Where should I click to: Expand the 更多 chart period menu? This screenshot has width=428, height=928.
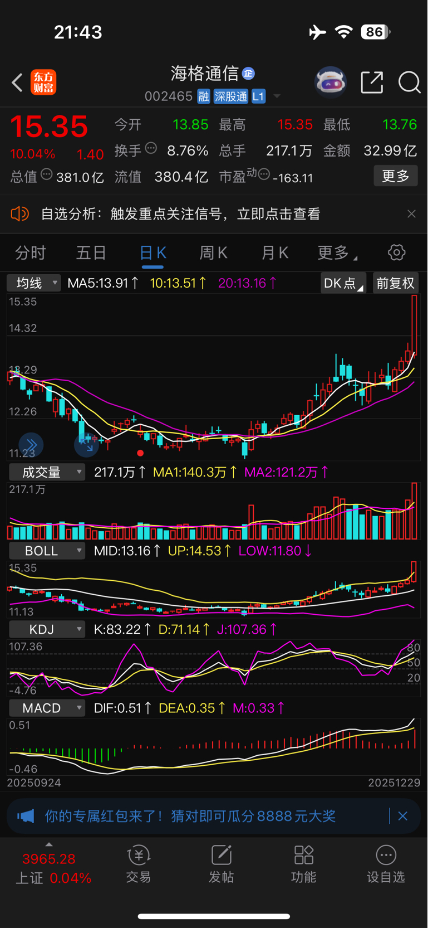(337, 253)
